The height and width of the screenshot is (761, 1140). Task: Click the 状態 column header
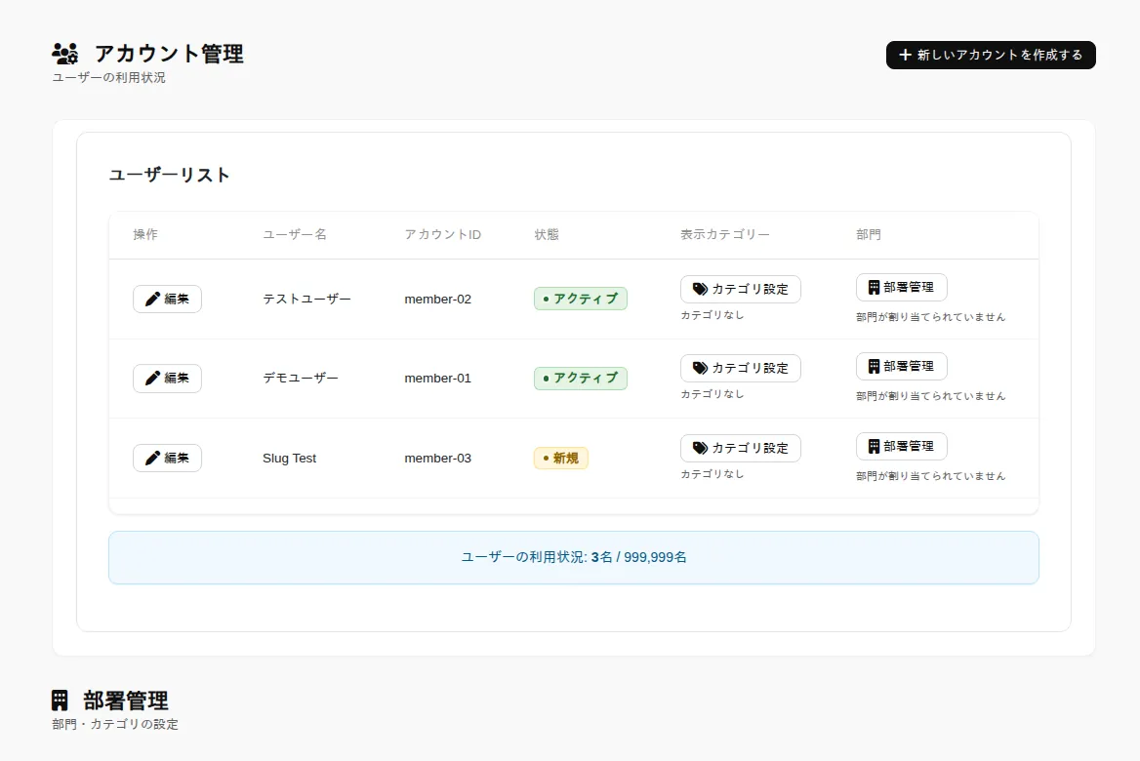(x=547, y=235)
